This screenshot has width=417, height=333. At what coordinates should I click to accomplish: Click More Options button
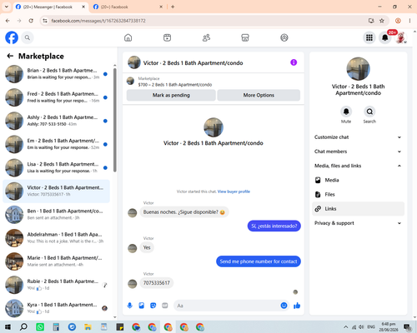point(259,95)
